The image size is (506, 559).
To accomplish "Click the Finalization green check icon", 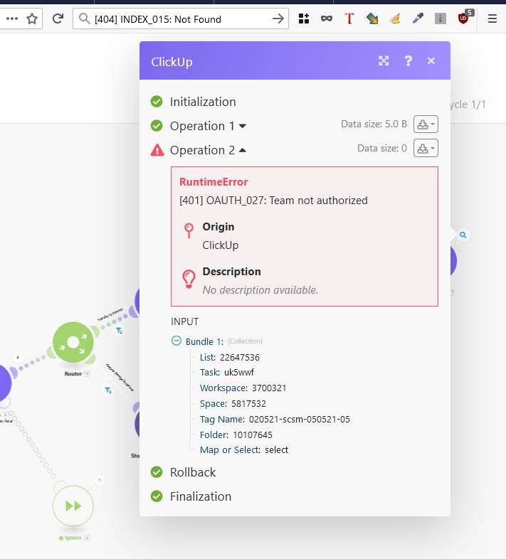I will click(157, 496).
